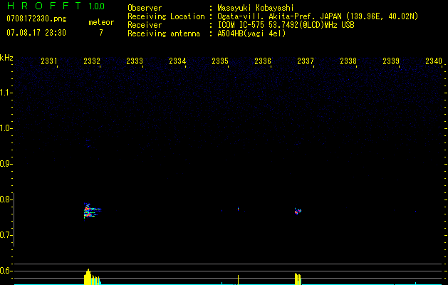Click the 2331 time marker
Image resolution: width=448 pixels, height=285 pixels.
click(49, 61)
